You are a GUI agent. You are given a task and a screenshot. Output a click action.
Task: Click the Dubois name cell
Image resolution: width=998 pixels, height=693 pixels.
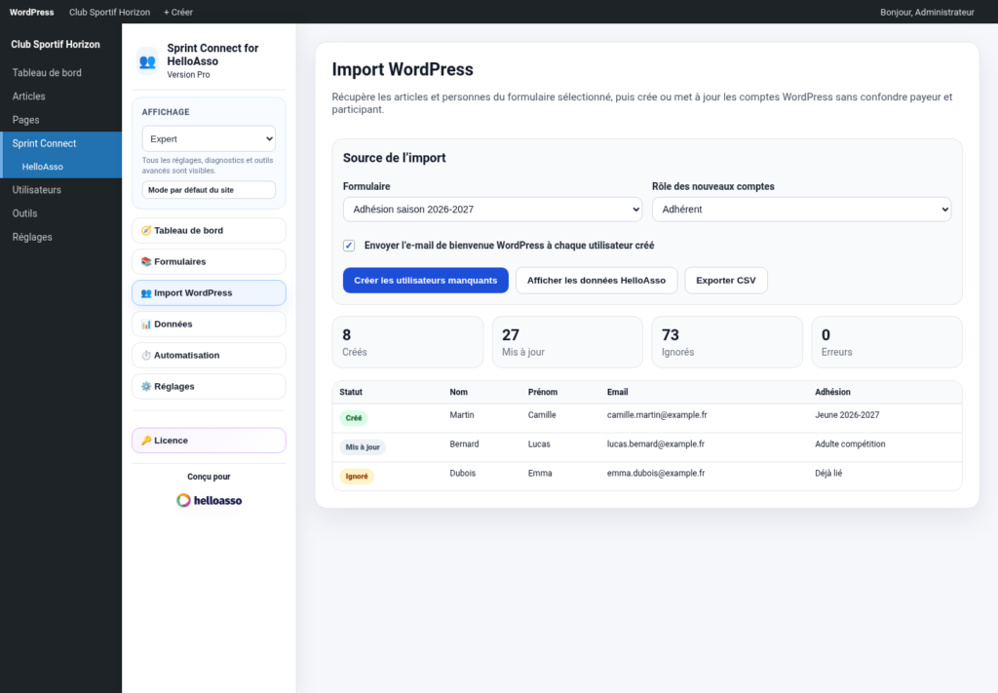[462, 474]
